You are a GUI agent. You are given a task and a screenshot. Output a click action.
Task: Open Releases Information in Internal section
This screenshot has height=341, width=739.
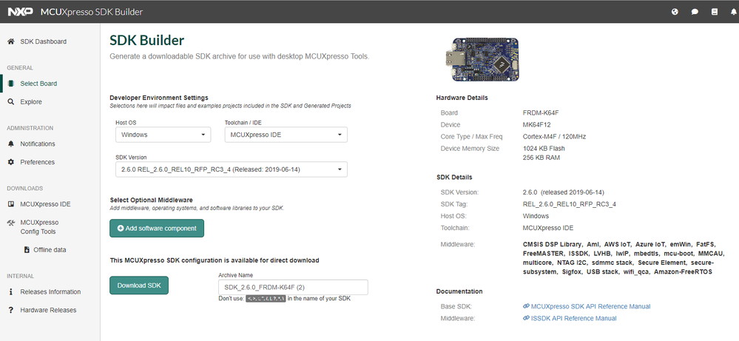point(50,291)
